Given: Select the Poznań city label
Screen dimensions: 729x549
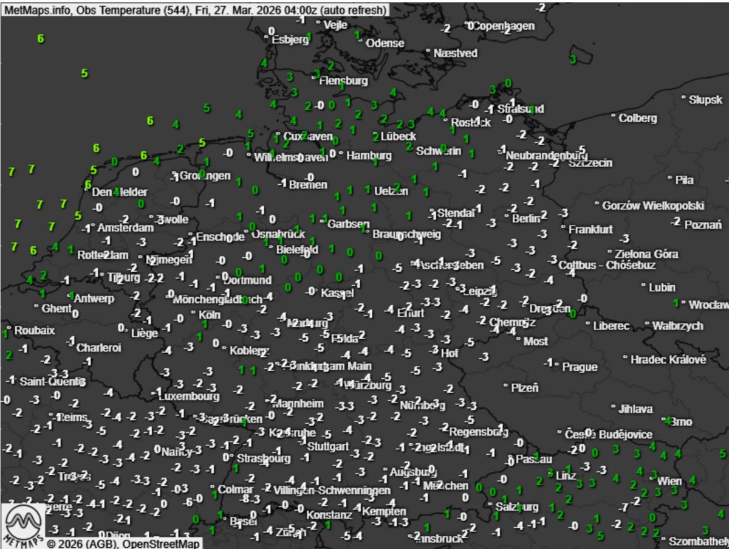Looking at the screenshot, I should tap(703, 225).
